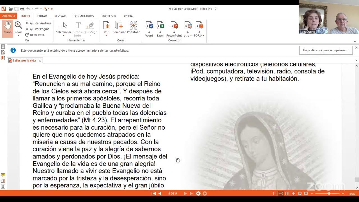Dismiss the restricted document notification bar

[x=356, y=48]
